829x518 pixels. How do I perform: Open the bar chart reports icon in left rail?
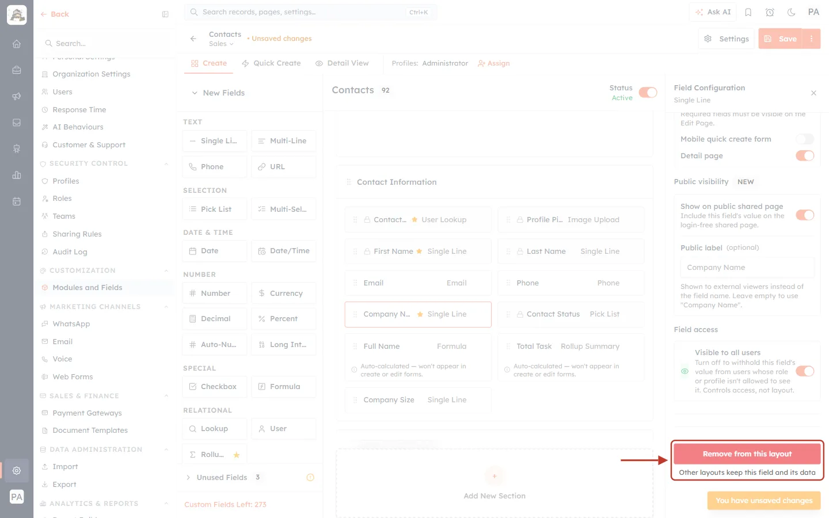(x=17, y=175)
